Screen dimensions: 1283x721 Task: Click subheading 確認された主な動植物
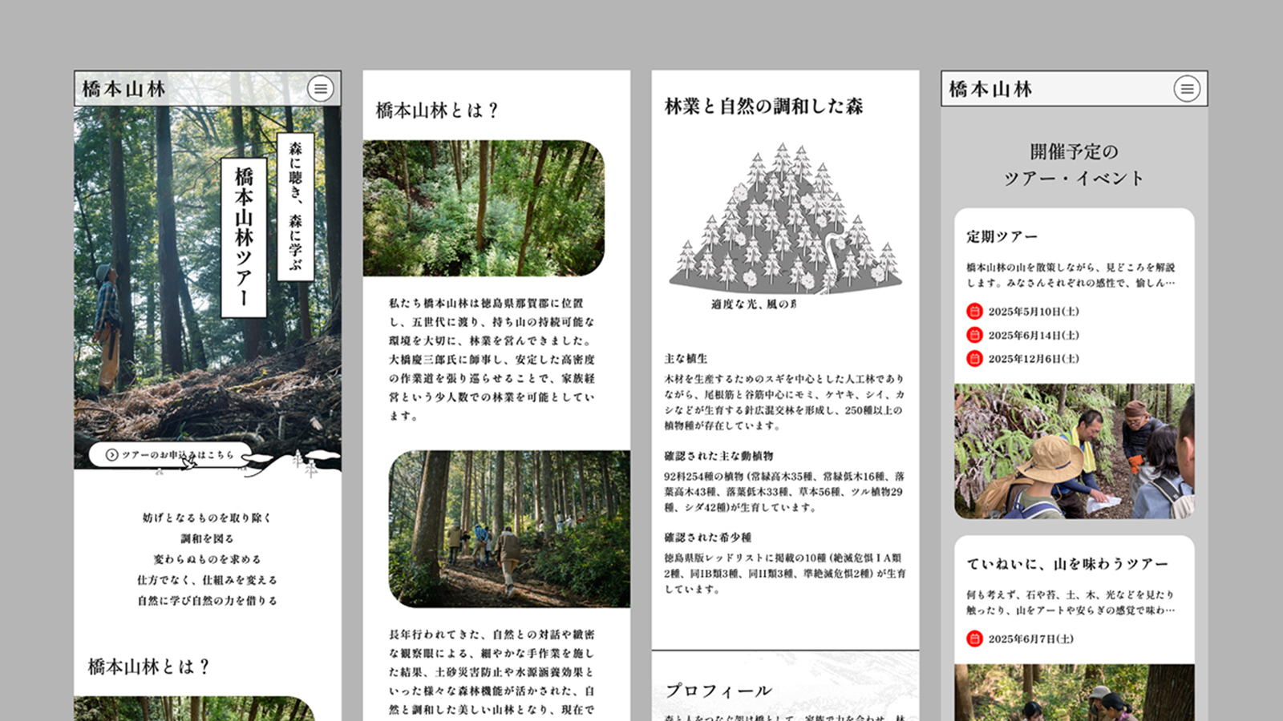tap(718, 456)
